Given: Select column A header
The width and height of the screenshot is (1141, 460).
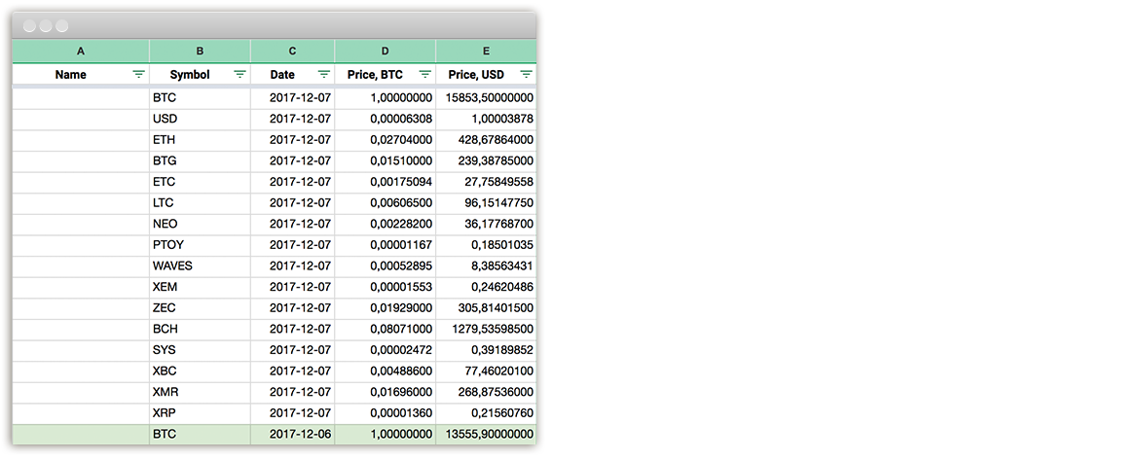Looking at the screenshot, I should 81,51.
